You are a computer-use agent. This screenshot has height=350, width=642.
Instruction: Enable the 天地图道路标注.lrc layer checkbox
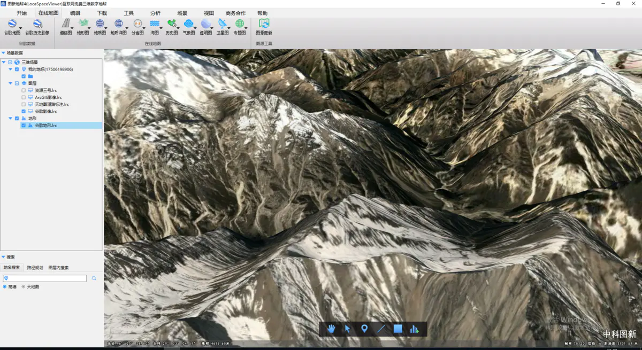point(24,104)
